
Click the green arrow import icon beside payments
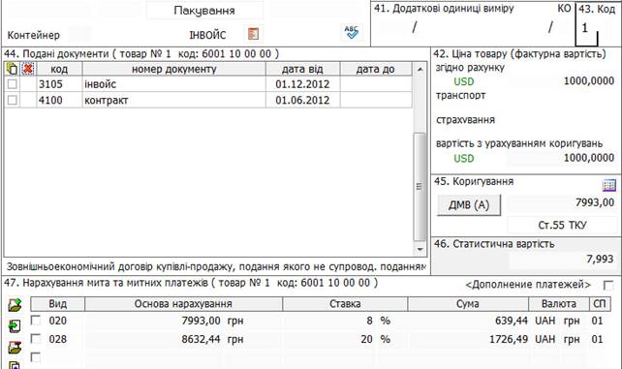(x=15, y=326)
